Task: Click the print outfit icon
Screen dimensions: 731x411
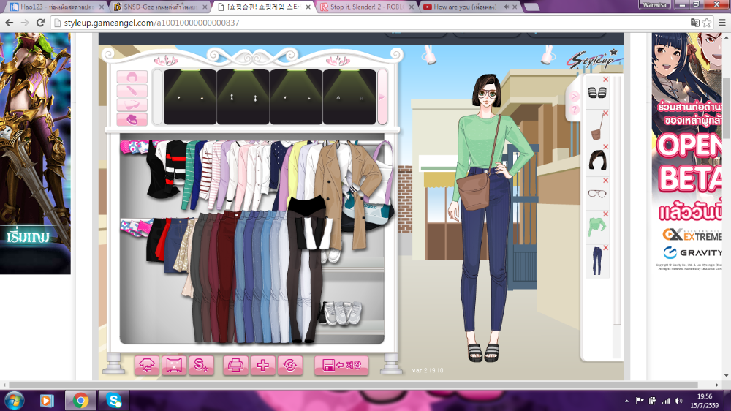Action: pyautogui.click(x=235, y=365)
